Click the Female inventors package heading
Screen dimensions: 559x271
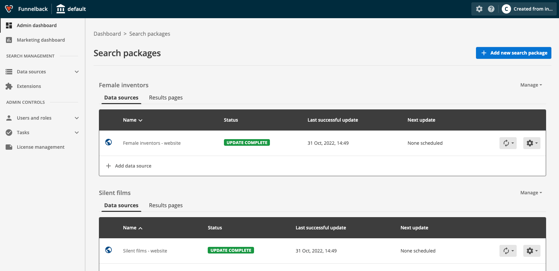[124, 85]
